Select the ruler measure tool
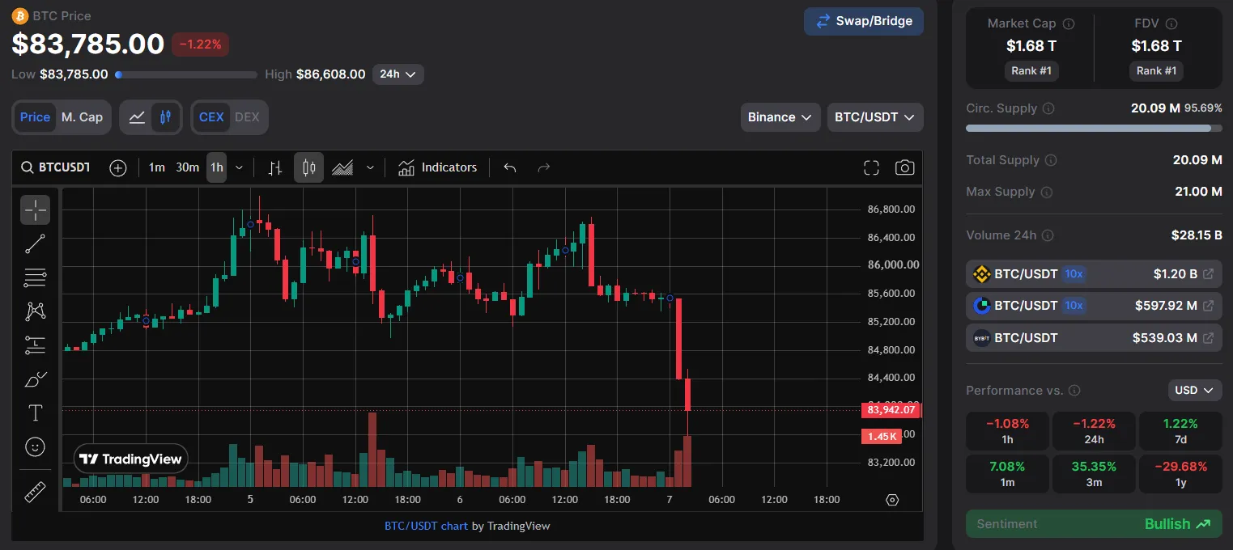This screenshot has height=550, width=1233. coord(35,492)
